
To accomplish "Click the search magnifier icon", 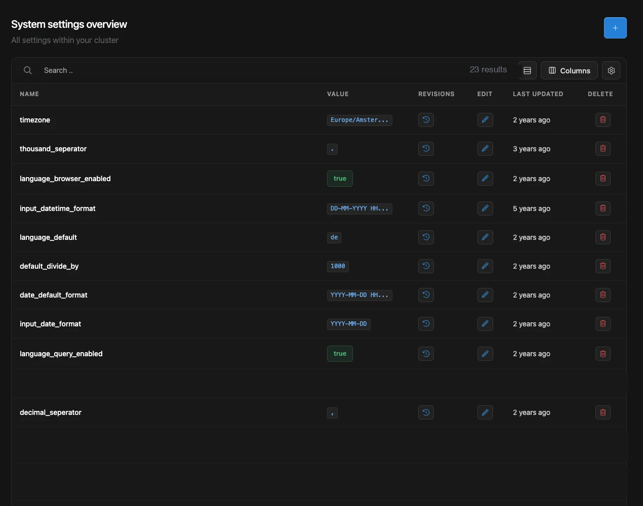I will click(28, 70).
